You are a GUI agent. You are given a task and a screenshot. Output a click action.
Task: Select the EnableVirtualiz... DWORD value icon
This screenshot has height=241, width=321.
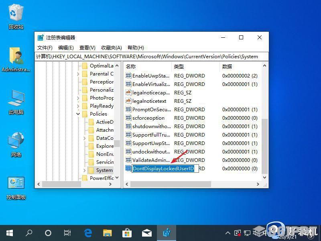(x=128, y=84)
